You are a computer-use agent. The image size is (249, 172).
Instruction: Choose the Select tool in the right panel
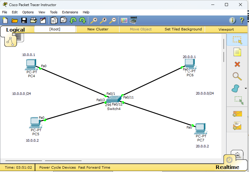(237, 40)
